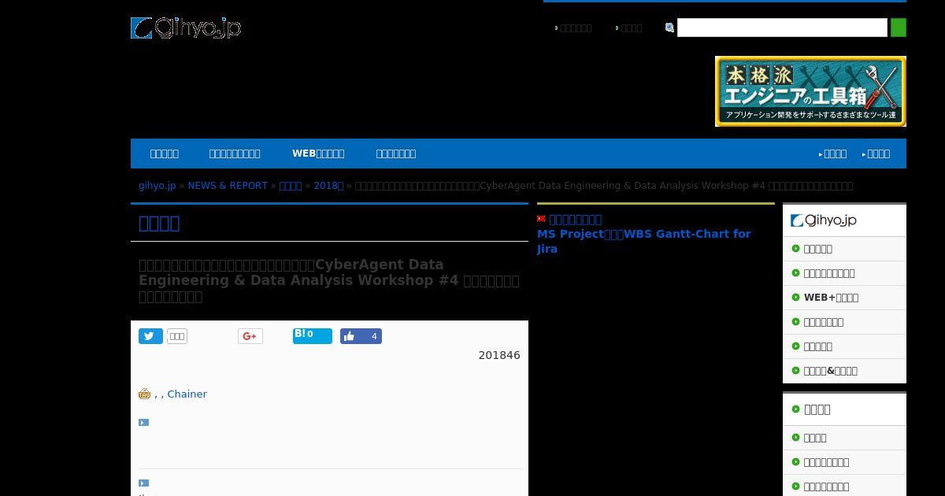Screen dimensions: 945x496
Task: Open MS Project WBS Gantt-Chart for Jira link
Action: point(644,241)
